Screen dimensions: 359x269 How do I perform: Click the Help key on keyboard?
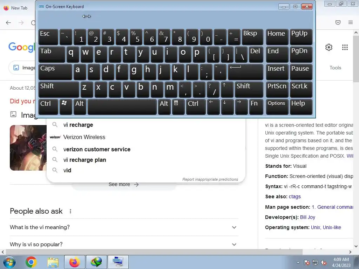tap(301, 107)
